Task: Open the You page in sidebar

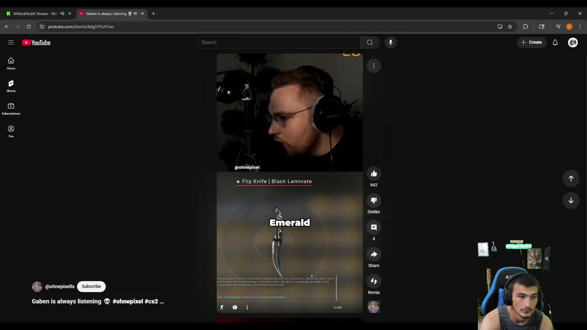Action: tap(11, 132)
